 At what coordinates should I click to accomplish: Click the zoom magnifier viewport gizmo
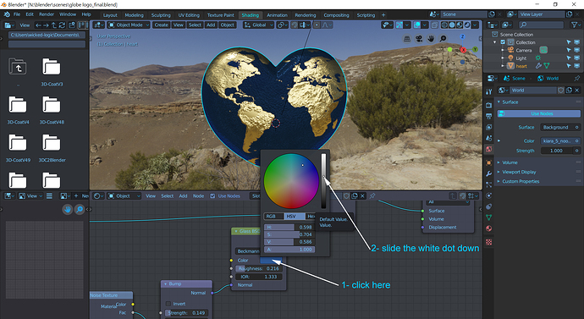pos(443,38)
